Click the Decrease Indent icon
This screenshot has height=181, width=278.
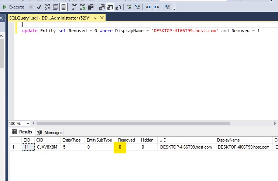pos(148,7)
